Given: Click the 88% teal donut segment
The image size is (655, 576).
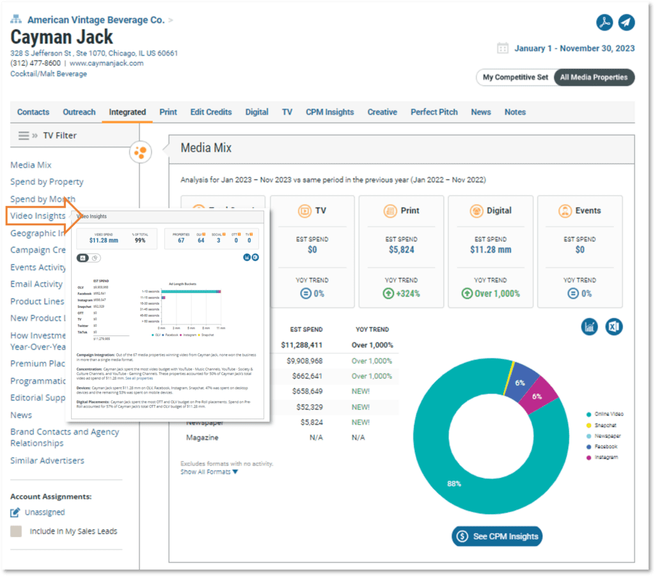Looking at the screenshot, I should [454, 484].
